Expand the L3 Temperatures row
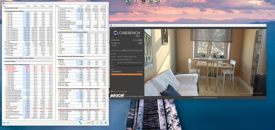Image resolution: width=275 pixels, height=130 pixels. tap(5, 86)
